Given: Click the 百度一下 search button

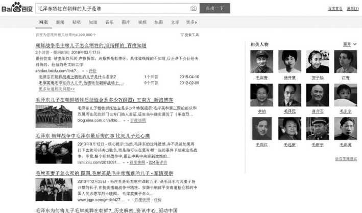Looking at the screenshot, I should point(215,8).
